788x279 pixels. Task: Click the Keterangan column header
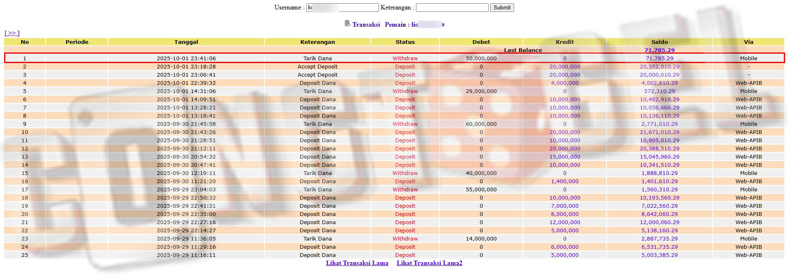pos(317,42)
